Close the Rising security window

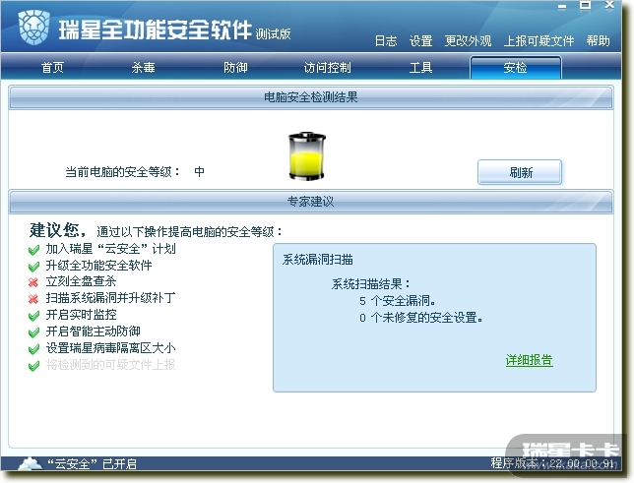tap(609, 5)
